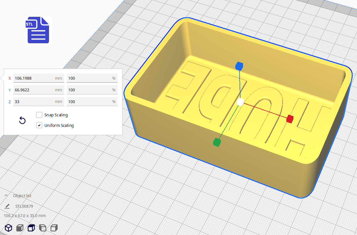
Task: Click the Z dimension mm field
Action: pyautogui.click(x=34, y=102)
